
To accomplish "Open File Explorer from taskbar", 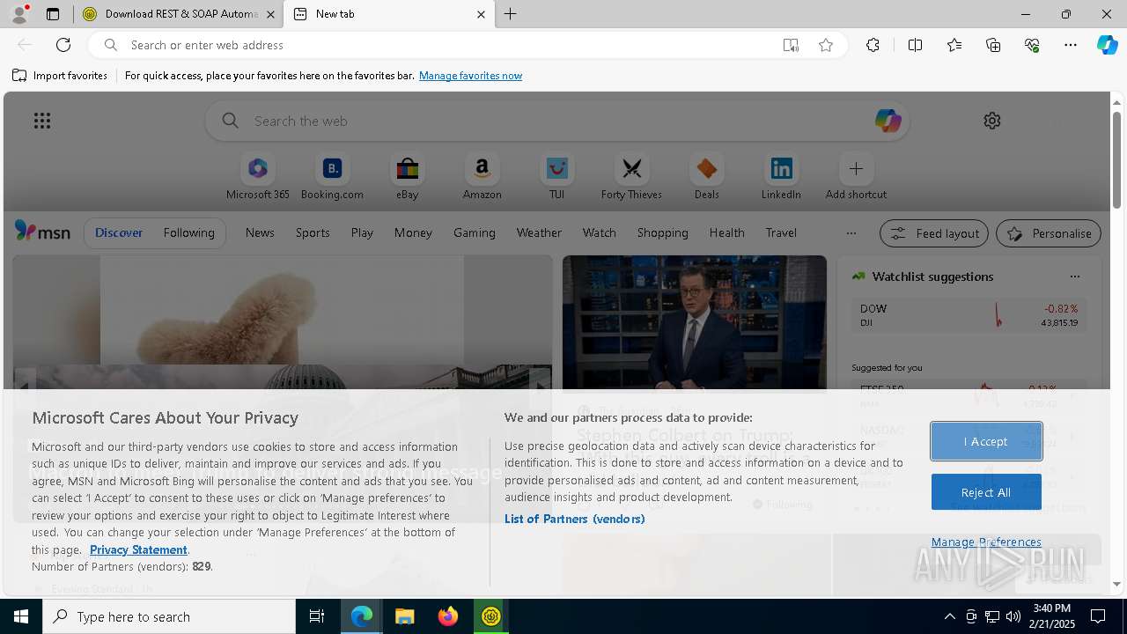I will pos(404,616).
